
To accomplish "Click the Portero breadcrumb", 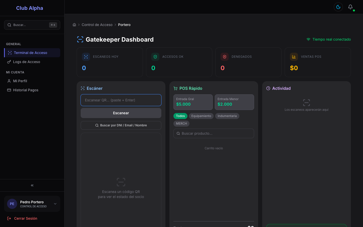I will 124,25.
